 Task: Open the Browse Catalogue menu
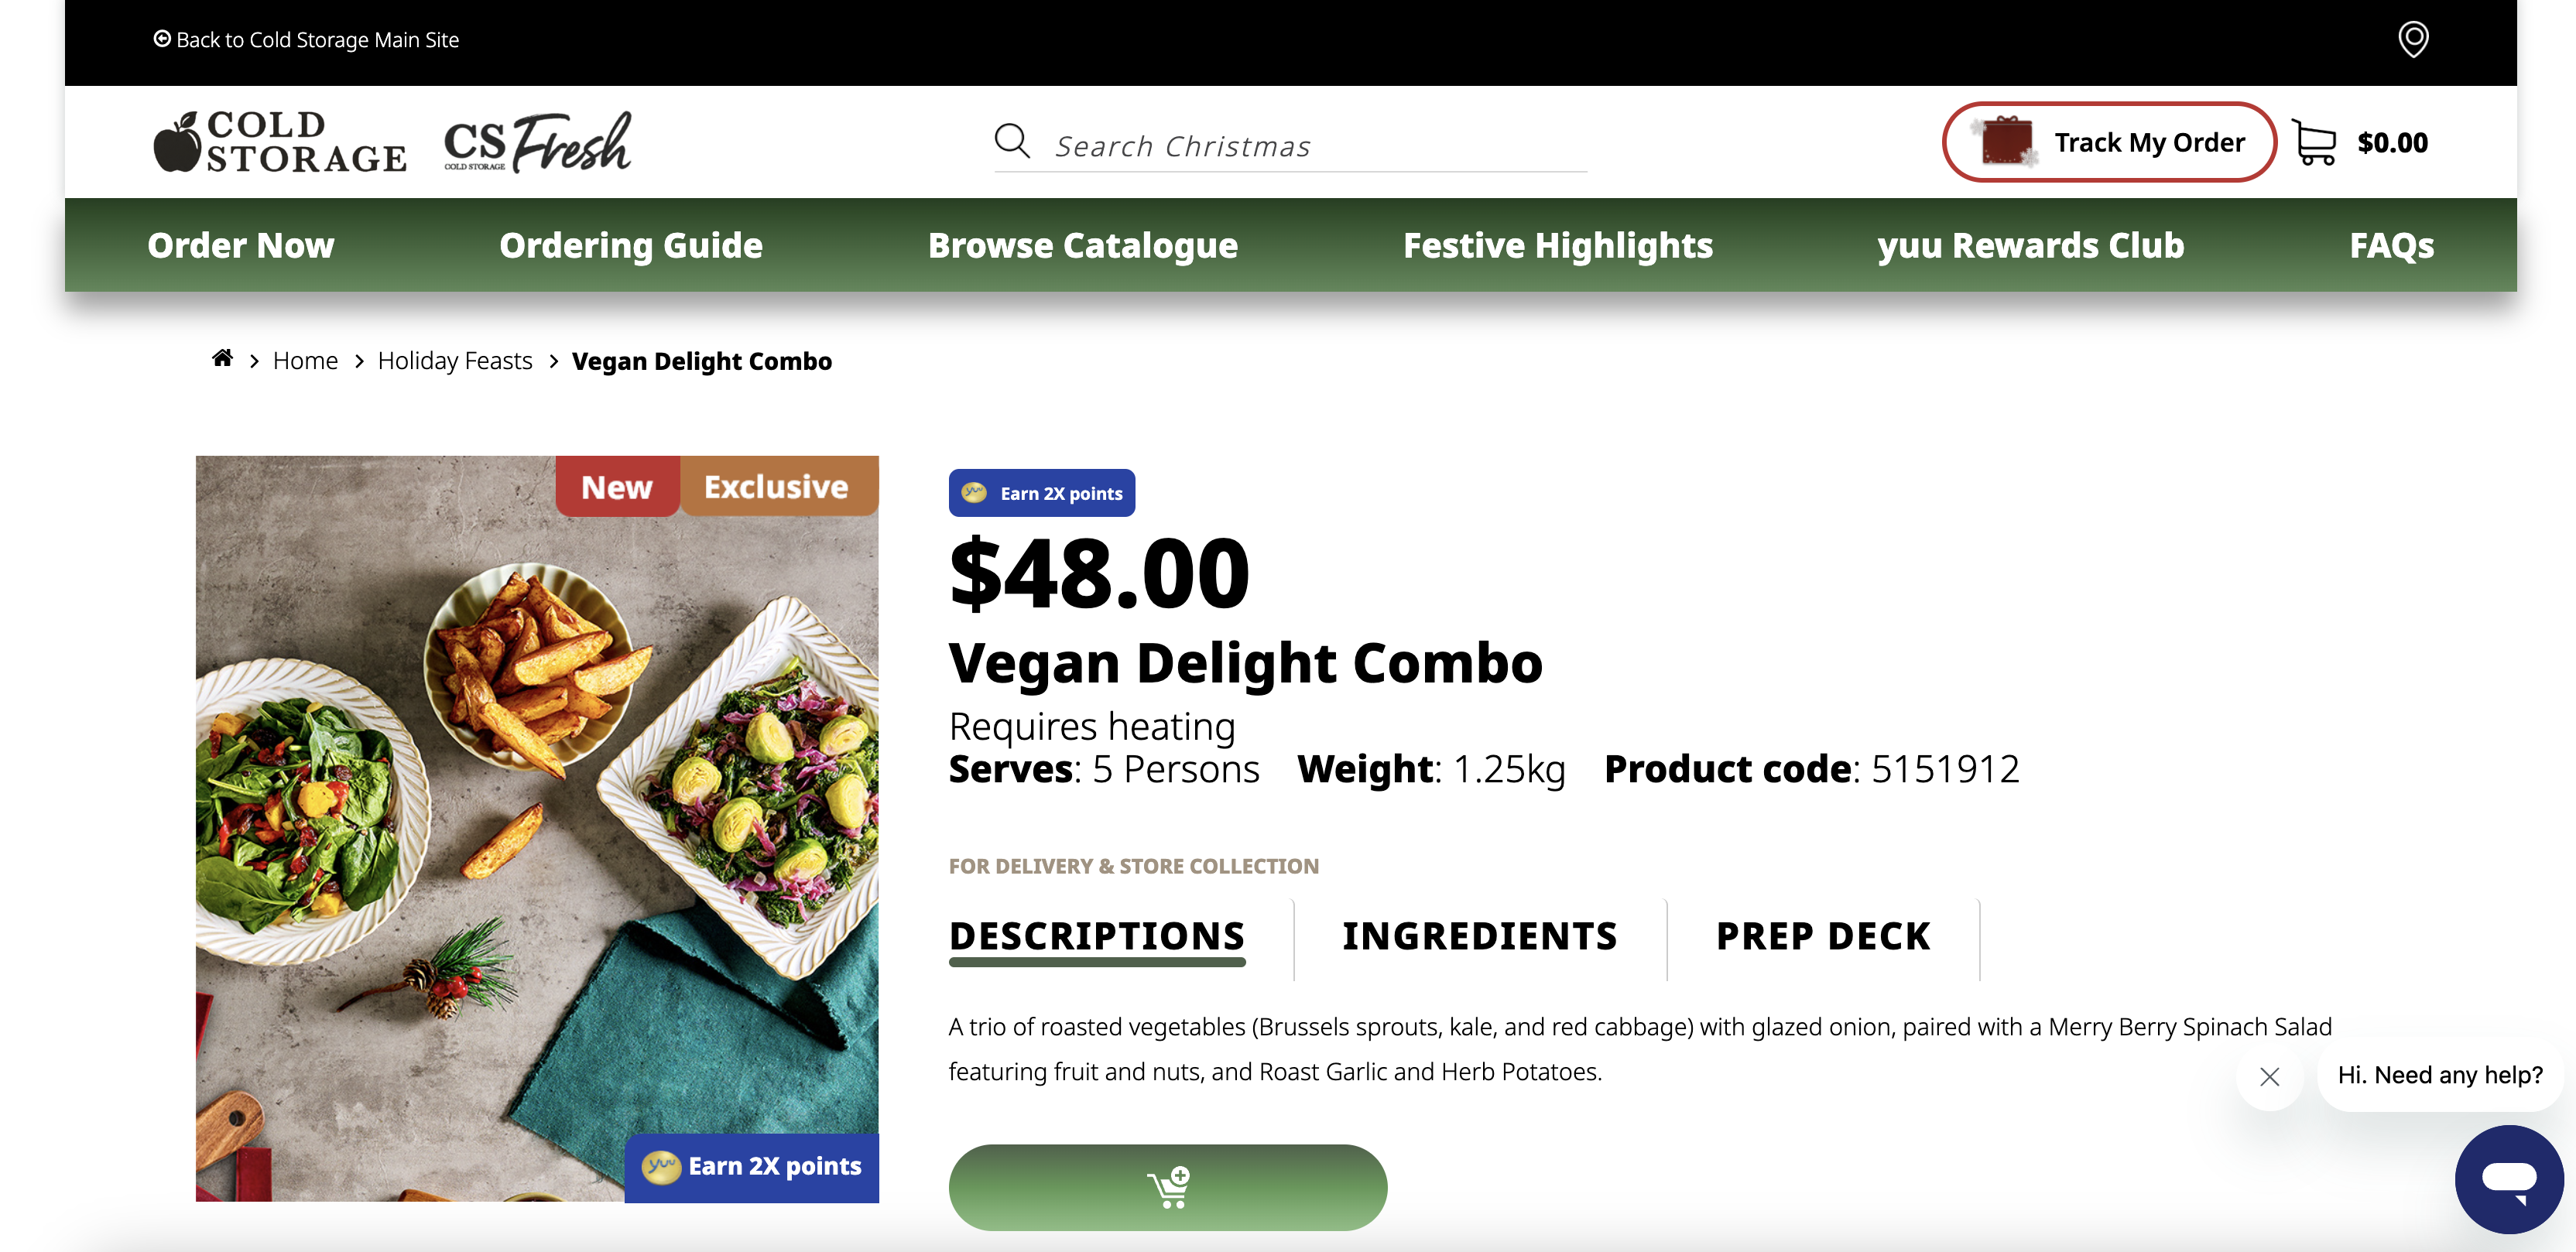pos(1083,245)
